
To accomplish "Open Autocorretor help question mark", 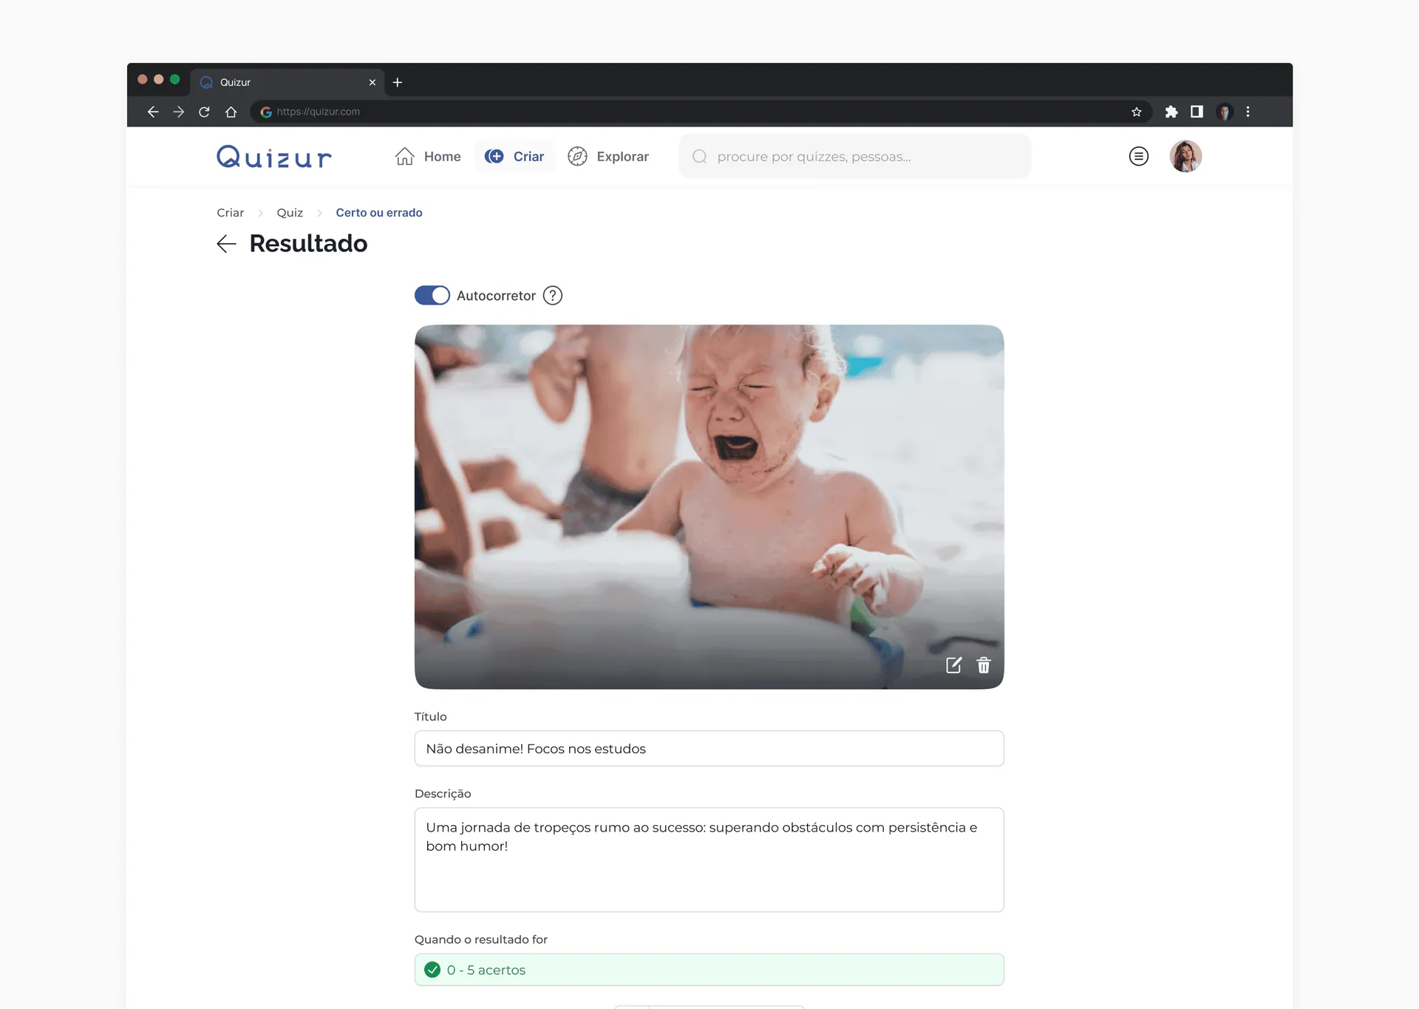I will pyautogui.click(x=553, y=296).
